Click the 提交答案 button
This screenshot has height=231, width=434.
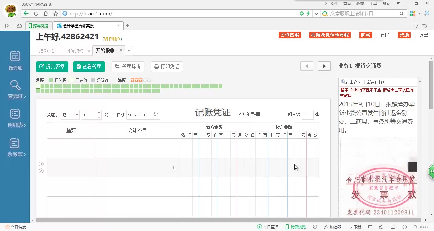pyautogui.click(x=52, y=66)
